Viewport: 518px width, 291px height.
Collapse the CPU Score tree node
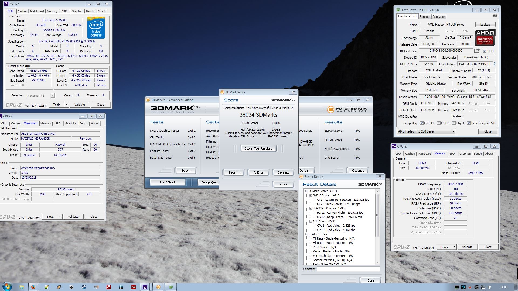click(x=311, y=221)
